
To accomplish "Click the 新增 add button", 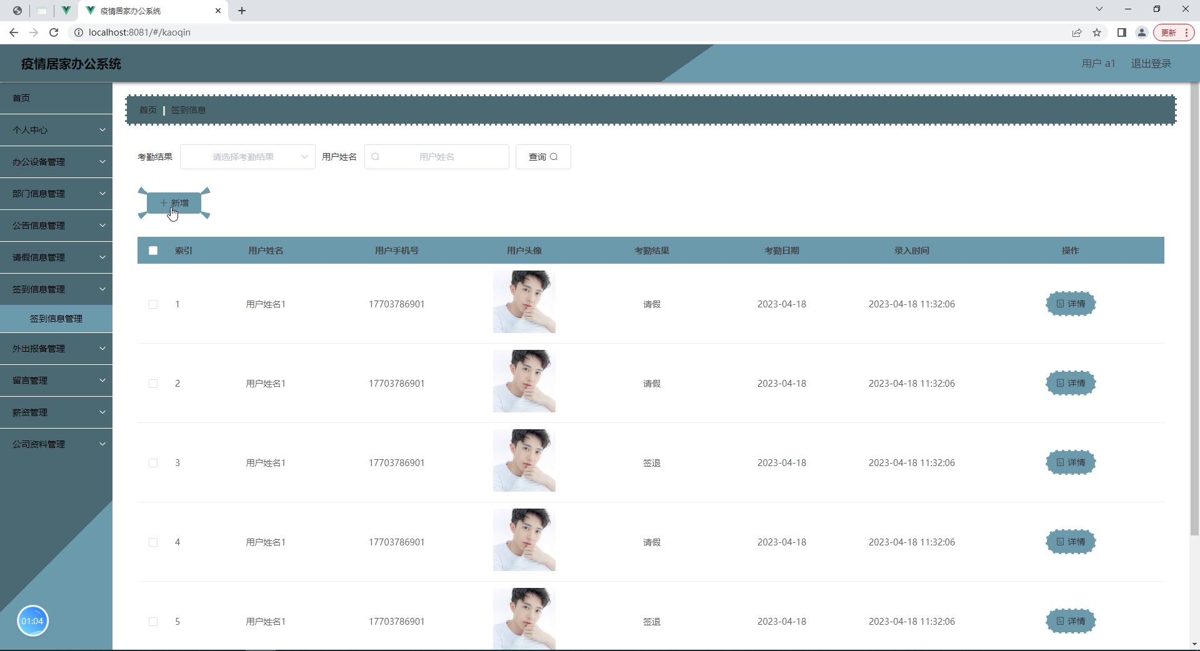I will 174,203.
